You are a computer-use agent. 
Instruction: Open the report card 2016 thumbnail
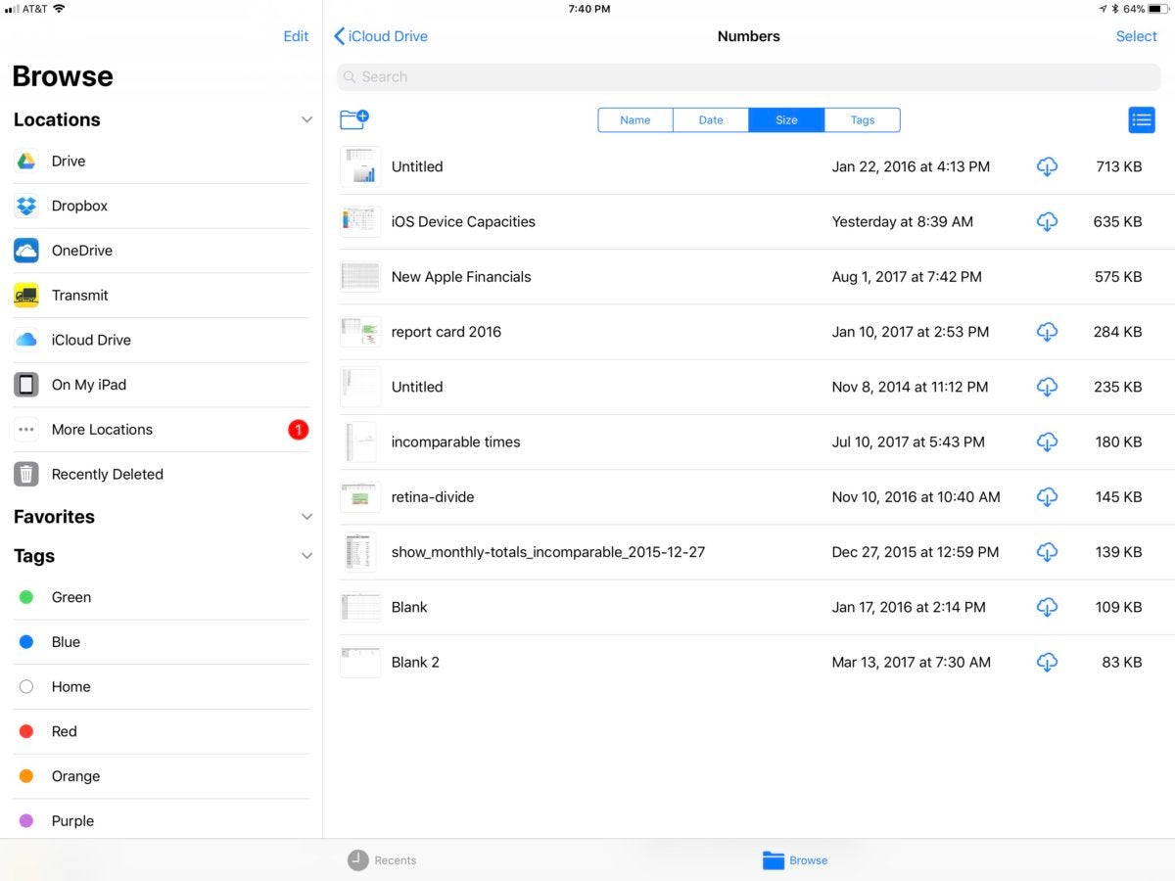360,332
